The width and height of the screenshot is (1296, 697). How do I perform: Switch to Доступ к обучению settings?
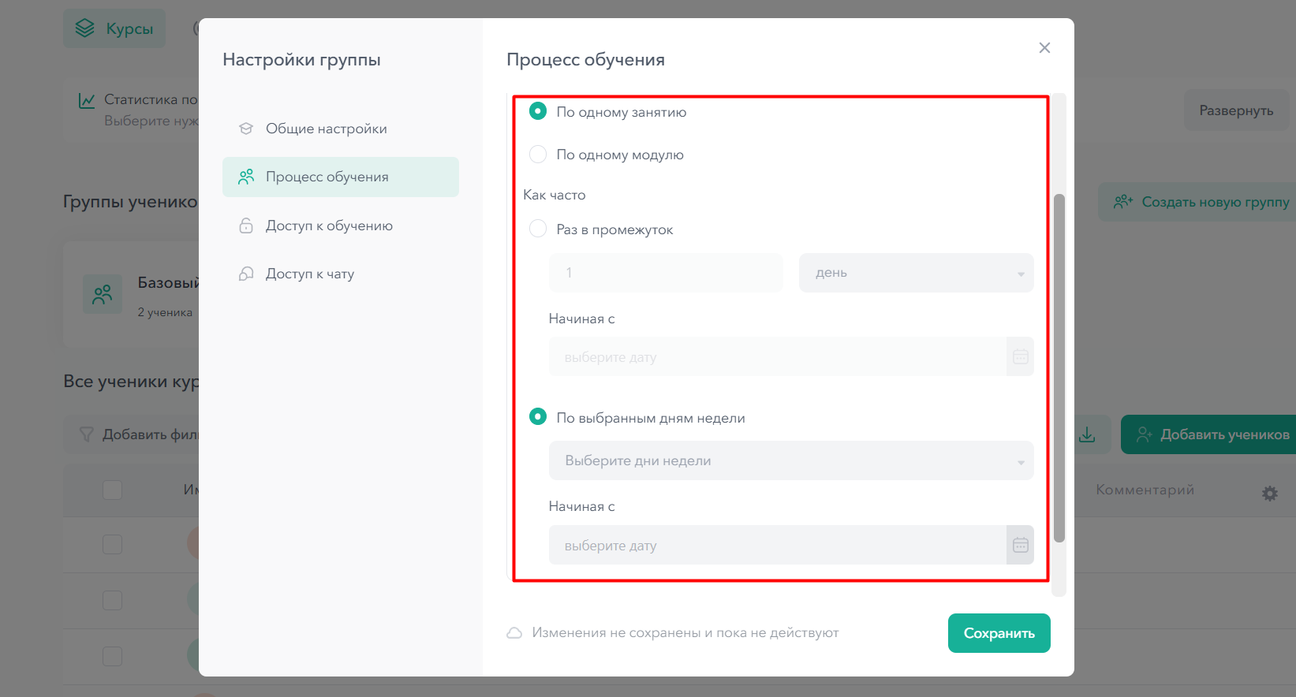click(329, 225)
